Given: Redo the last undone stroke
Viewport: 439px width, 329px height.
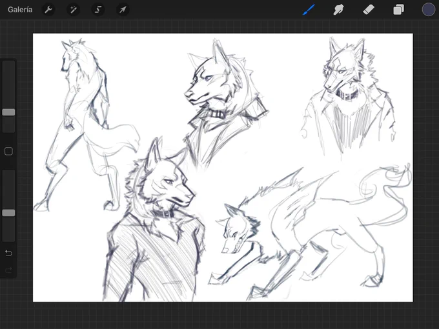Looking at the screenshot, I should pyautogui.click(x=8, y=270).
